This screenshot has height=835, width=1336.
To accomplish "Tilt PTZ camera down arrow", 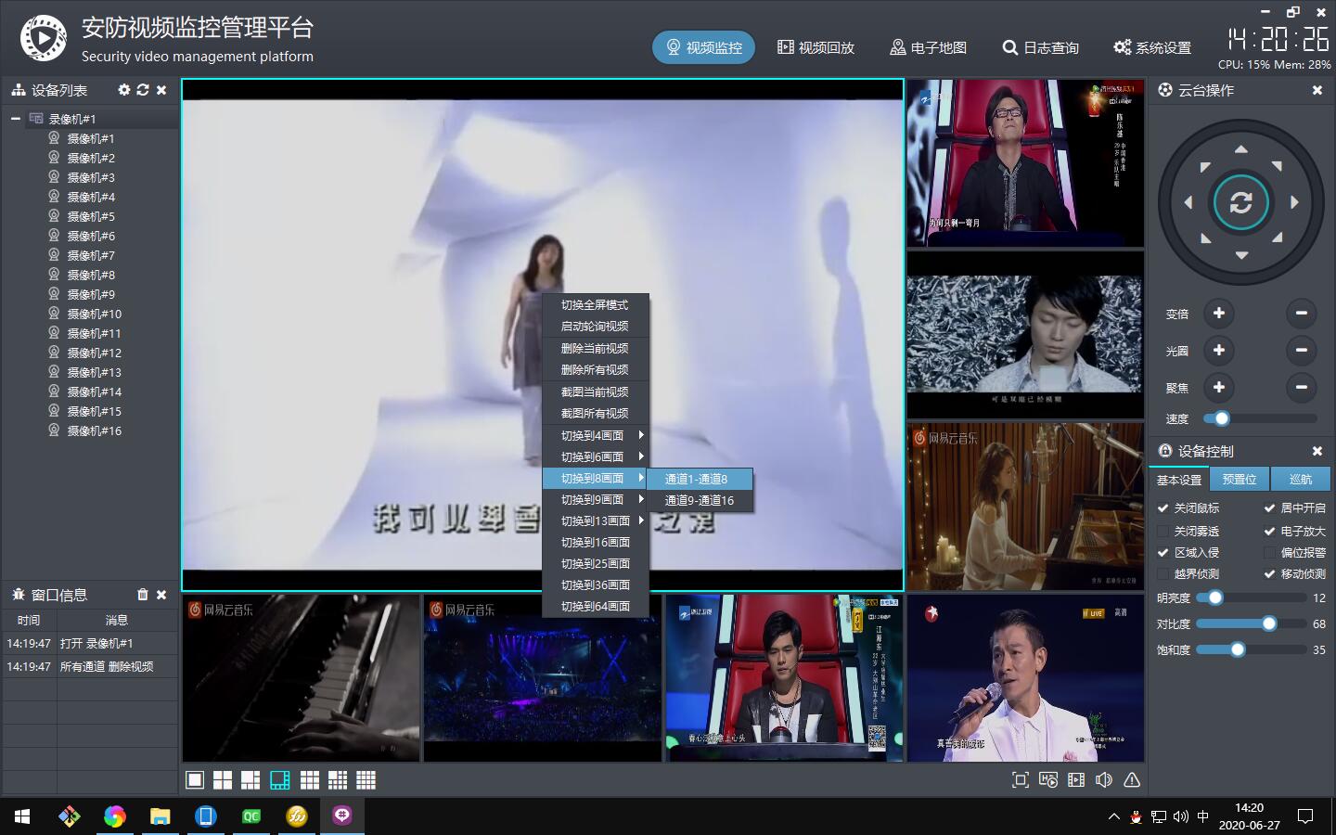I will 1241,255.
